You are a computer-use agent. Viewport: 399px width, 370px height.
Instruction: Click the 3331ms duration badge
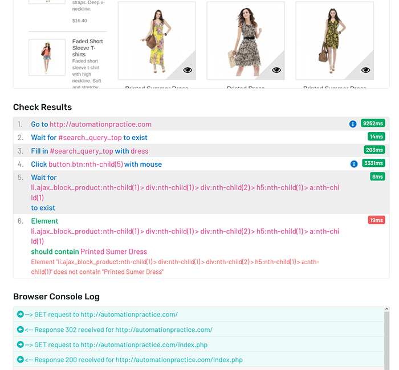coord(373,163)
